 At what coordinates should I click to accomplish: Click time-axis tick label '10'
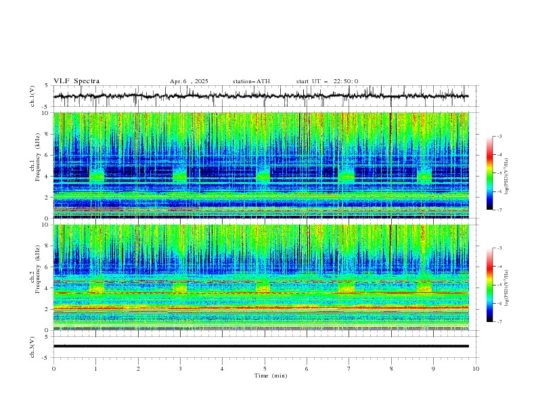[476, 369]
